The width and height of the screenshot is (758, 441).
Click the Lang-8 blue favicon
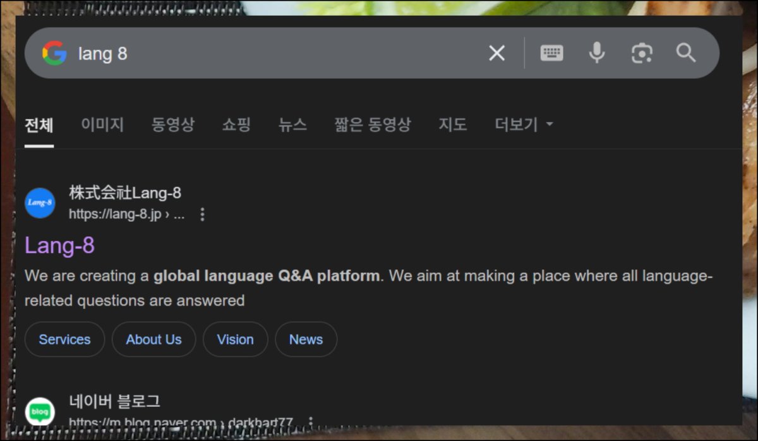point(40,203)
